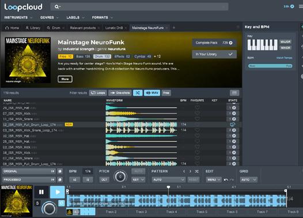Viewport: 303px width, 218px height.
Task: Expand the Genres dropdown menu
Action: [x=50, y=17]
